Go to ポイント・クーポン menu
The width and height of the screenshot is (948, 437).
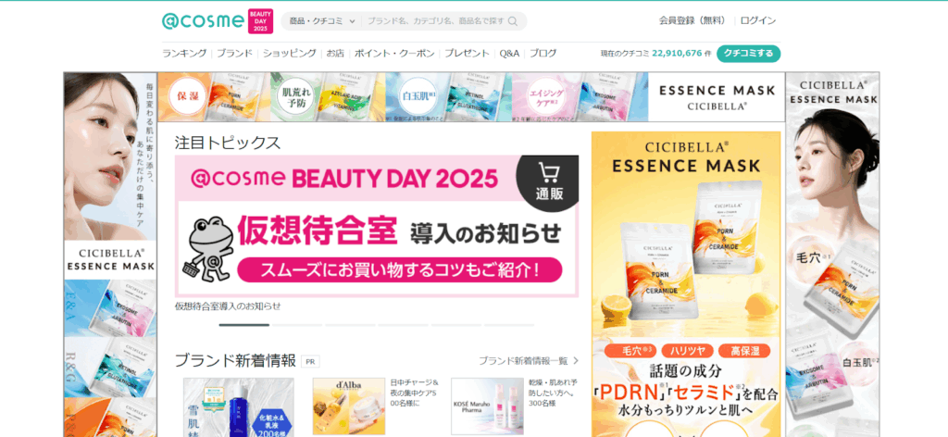point(394,53)
